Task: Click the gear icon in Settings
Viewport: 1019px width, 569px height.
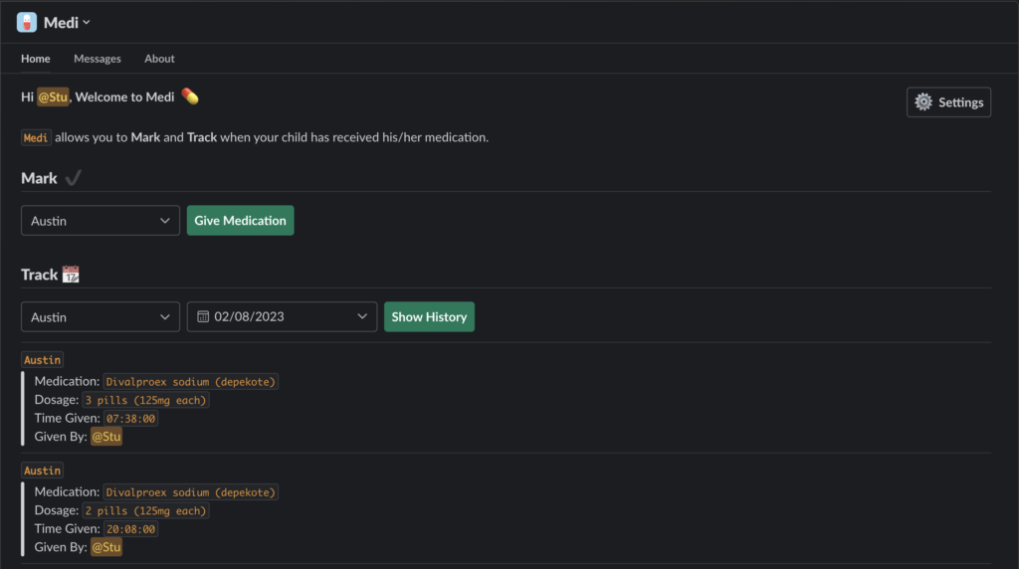Action: pos(923,102)
